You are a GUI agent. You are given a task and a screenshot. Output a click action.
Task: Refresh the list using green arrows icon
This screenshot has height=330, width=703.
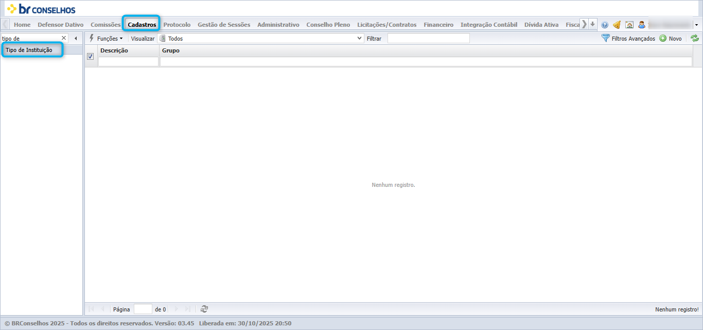tap(695, 38)
